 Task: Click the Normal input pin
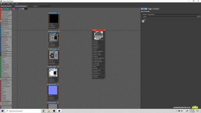92,68
